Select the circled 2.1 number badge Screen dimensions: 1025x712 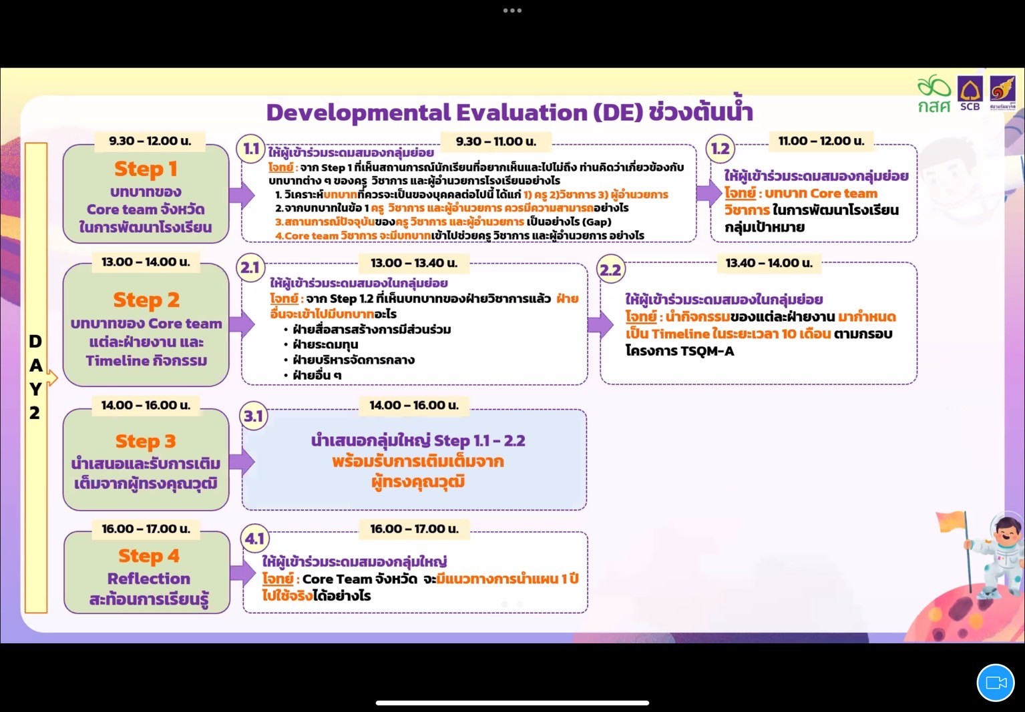pos(250,268)
